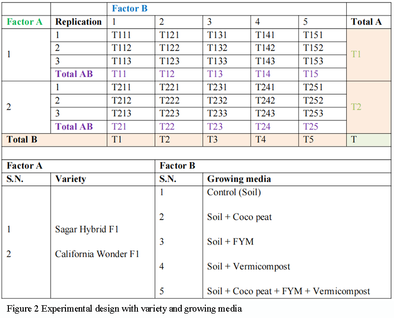Click the purple T25 total cell
Image resolution: width=394 pixels, height=318 pixels.
tap(311, 126)
